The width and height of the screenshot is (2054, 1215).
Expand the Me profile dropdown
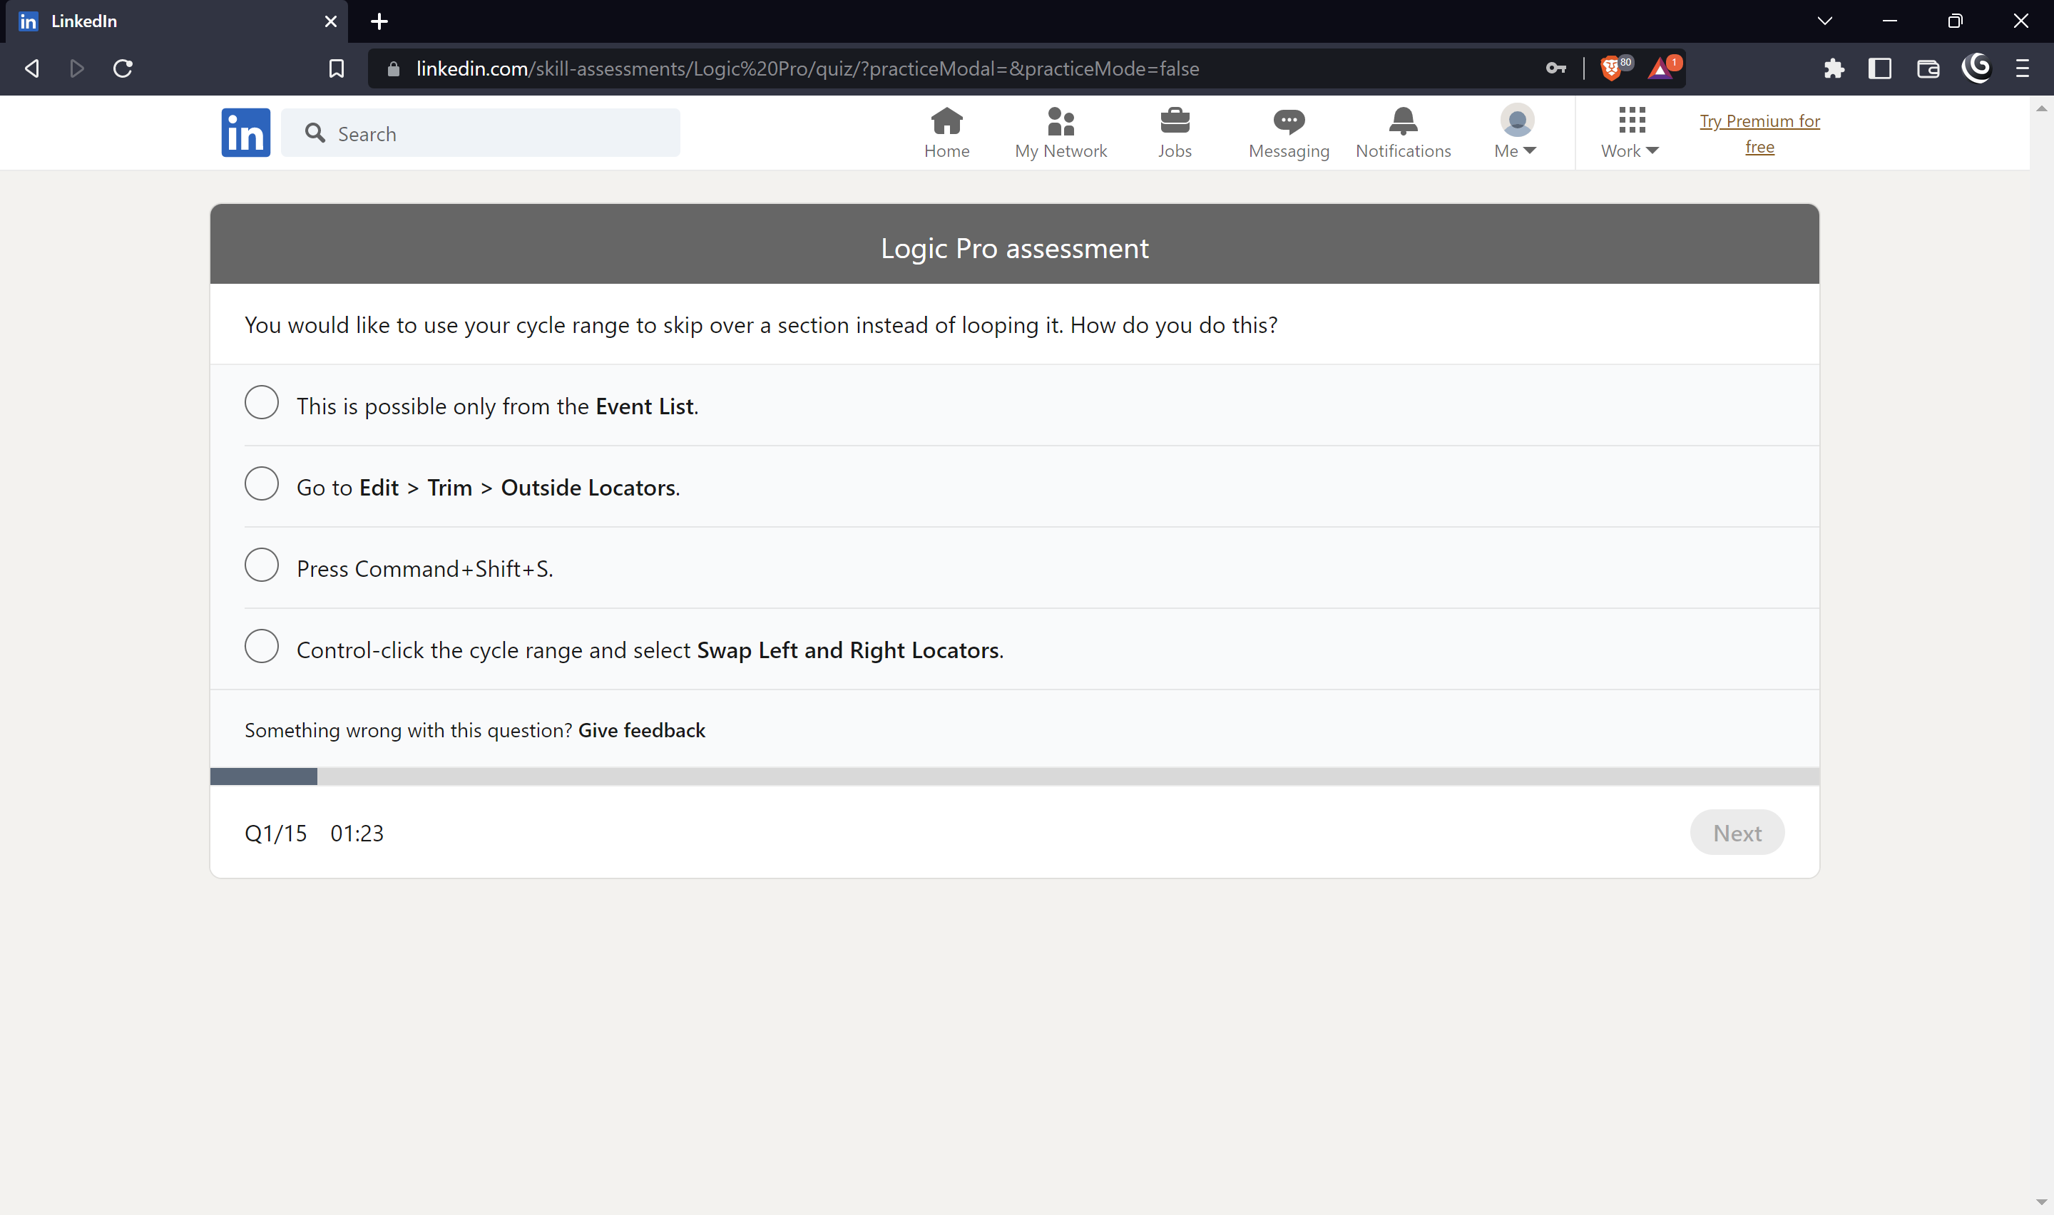(x=1516, y=133)
